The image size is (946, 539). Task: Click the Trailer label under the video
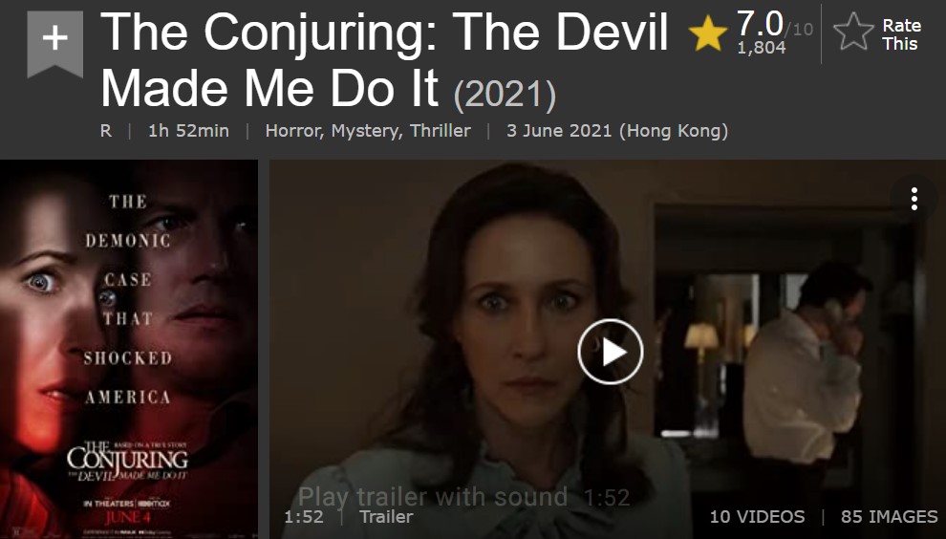point(386,517)
